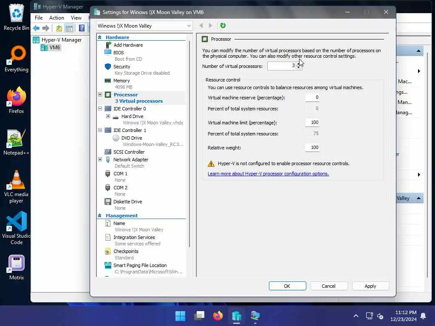Toggle the console tree toolbar icon in Hyper-V Manager

[x=69, y=28]
